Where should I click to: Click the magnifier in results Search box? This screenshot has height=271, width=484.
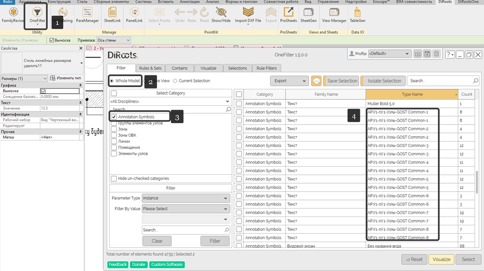pos(476,81)
